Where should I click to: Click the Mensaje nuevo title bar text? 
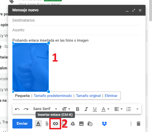pyautogui.click(x=25, y=10)
